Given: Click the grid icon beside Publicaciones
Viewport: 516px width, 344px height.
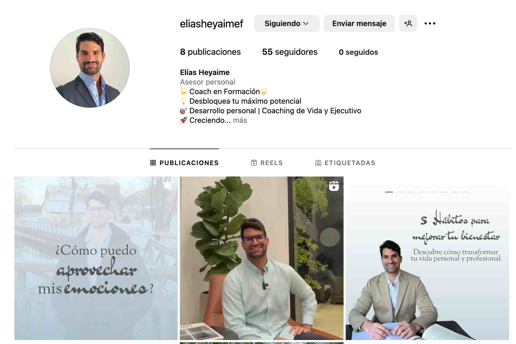Looking at the screenshot, I should (153, 163).
